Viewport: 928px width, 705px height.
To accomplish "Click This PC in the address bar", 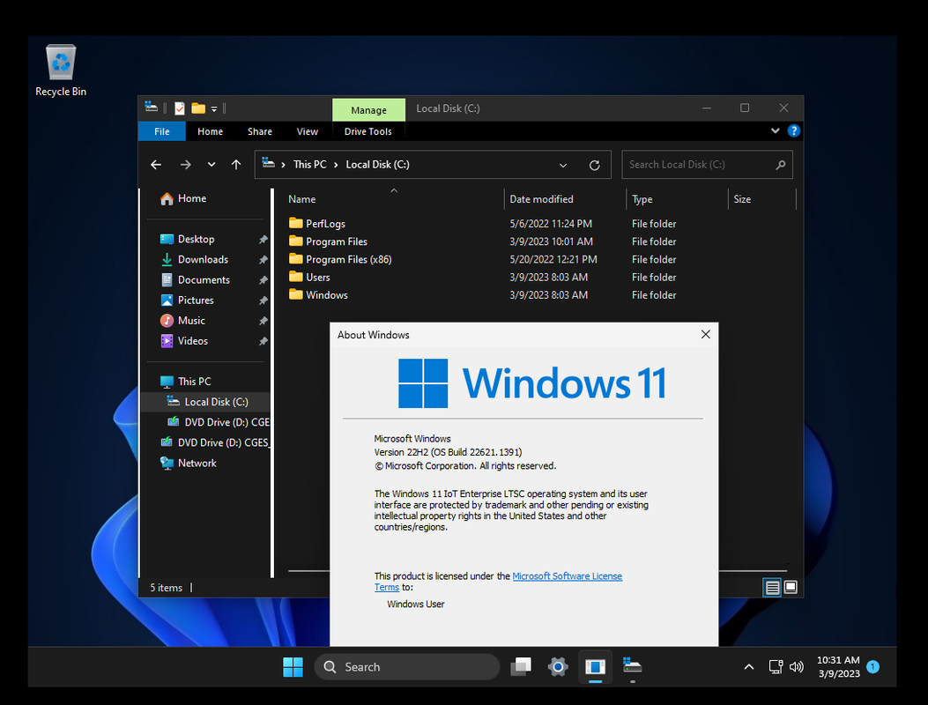I will pyautogui.click(x=309, y=165).
